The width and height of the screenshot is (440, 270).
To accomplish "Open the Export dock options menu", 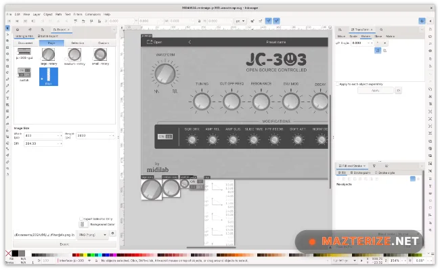I will click(114, 30).
